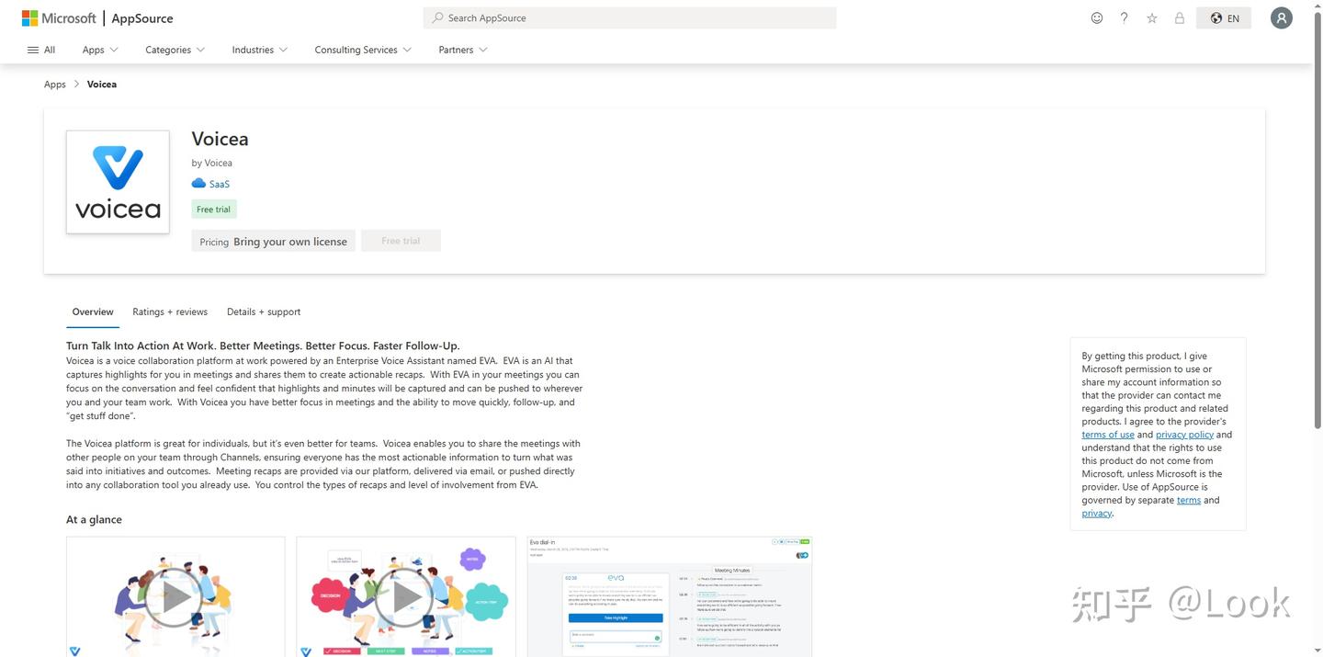Open the feedback smiley icon
1323x657 pixels.
pos(1096,17)
